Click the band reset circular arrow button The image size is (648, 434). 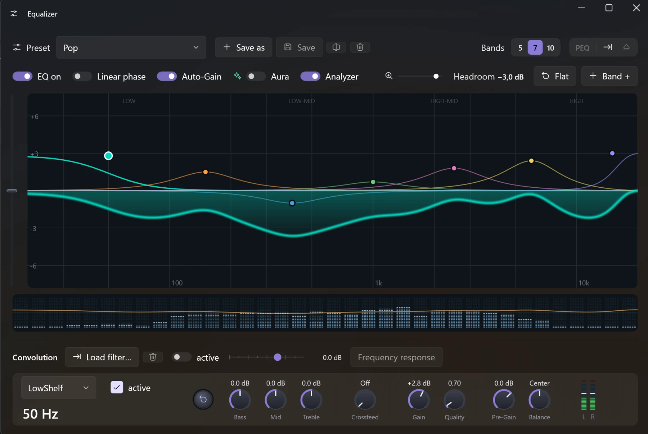tap(203, 399)
